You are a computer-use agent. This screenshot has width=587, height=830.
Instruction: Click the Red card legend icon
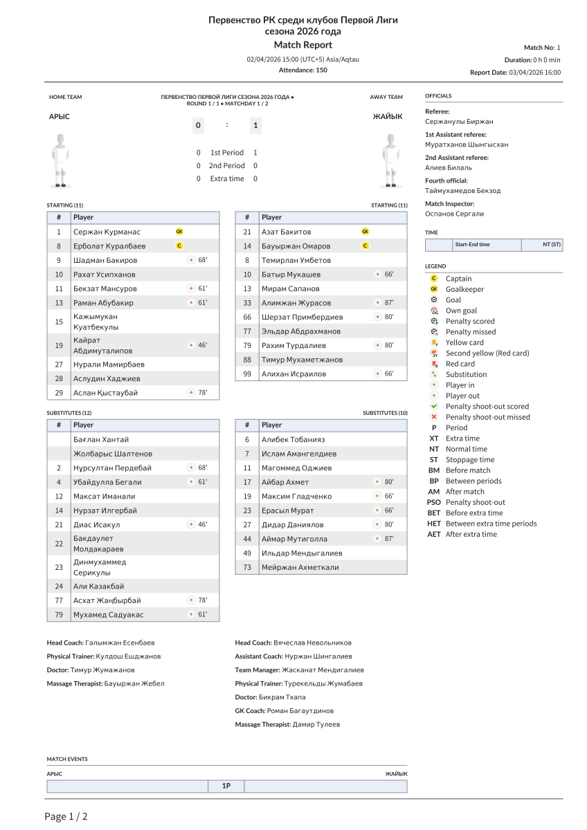434,364
